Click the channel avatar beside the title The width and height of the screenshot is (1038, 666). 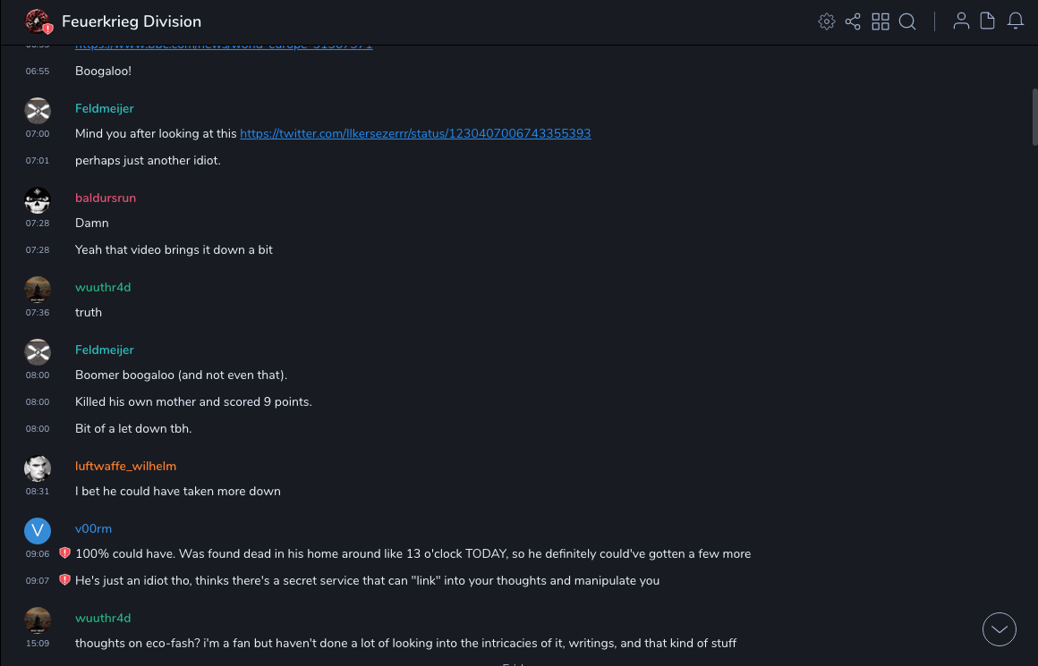click(38, 21)
